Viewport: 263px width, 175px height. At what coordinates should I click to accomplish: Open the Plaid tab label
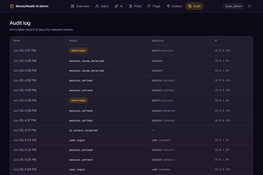138,6
